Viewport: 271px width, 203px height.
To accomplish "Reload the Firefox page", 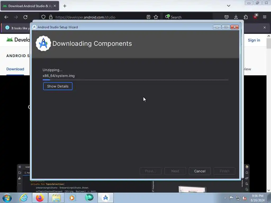I will coord(25,17).
